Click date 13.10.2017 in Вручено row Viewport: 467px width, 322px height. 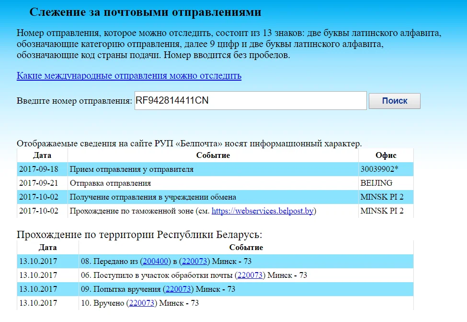pos(38,303)
